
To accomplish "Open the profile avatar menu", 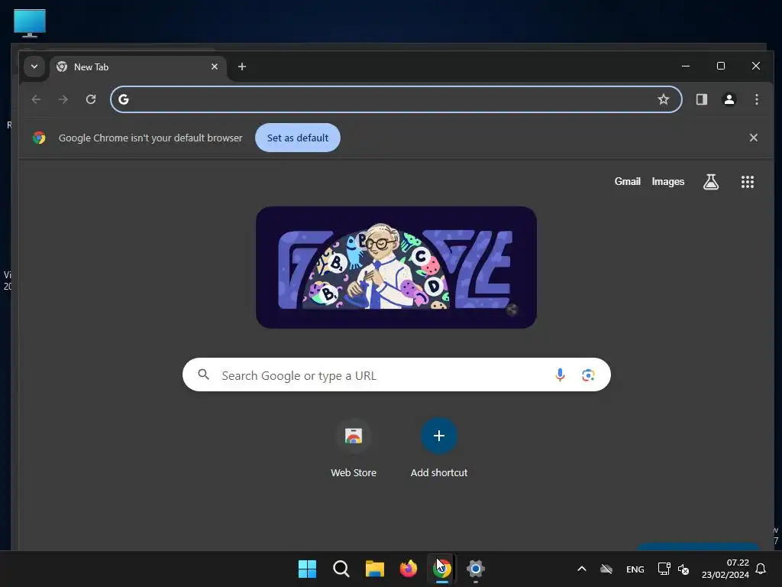I will coord(729,99).
